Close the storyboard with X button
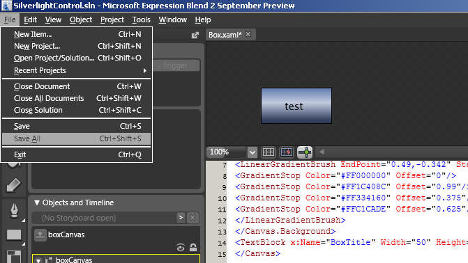The height and width of the screenshot is (263, 468). point(193,218)
